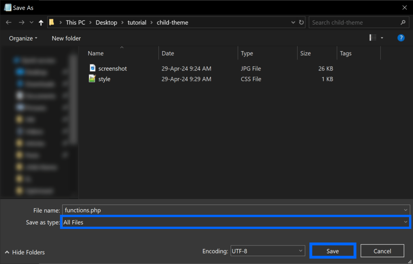Click the 1 KB size cell
The image size is (413, 264).
pyautogui.click(x=327, y=79)
